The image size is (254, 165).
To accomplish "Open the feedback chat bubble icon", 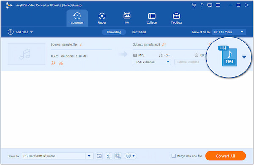I will click(x=210, y=5).
